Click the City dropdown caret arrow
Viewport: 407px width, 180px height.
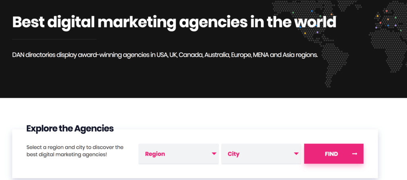pyautogui.click(x=296, y=154)
